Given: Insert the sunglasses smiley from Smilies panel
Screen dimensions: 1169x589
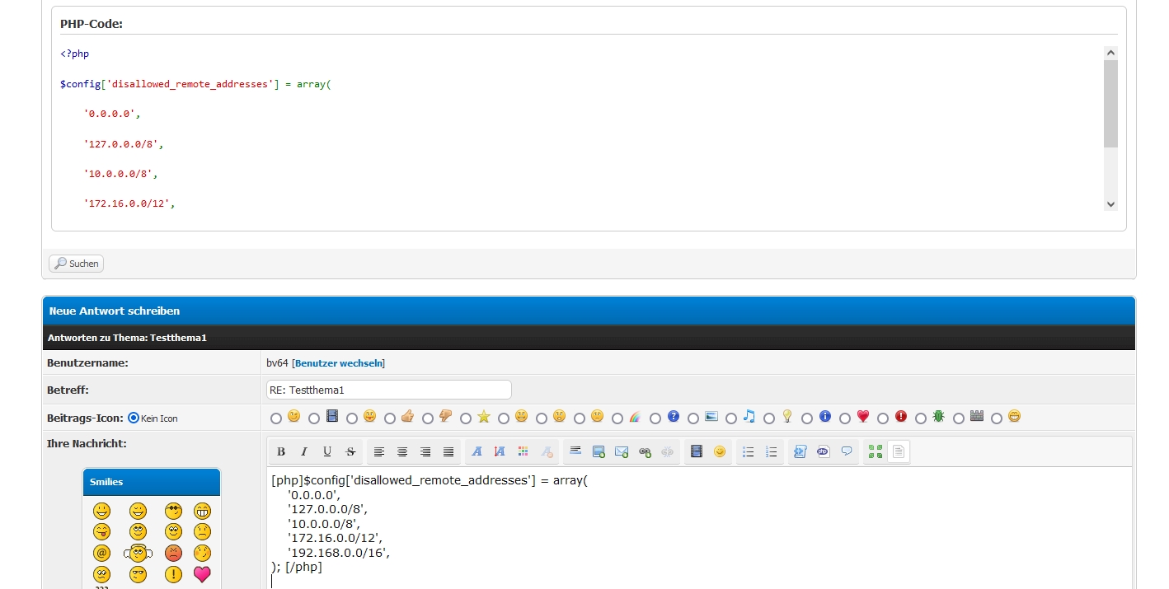Looking at the screenshot, I should 173,511.
